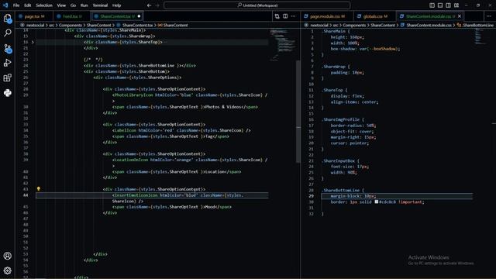Go forward with the navigation arrow
The height and width of the screenshot is (279, 496).
pos(157,5)
